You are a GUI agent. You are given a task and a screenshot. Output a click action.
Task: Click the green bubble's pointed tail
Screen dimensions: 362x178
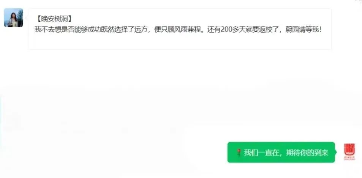(336, 152)
